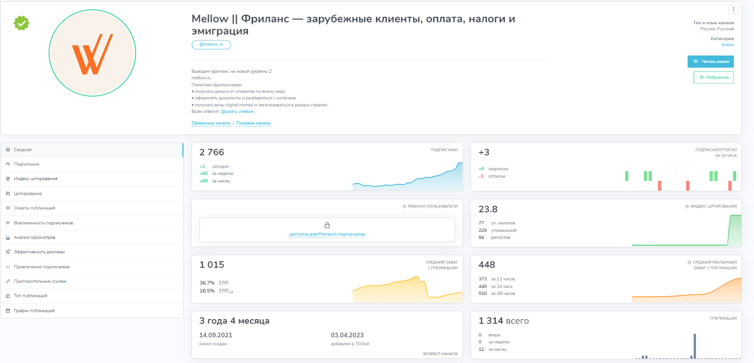Click the star icon on Избранное button

click(702, 78)
